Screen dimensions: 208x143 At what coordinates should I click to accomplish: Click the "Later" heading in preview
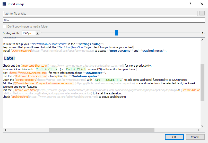click(10, 58)
